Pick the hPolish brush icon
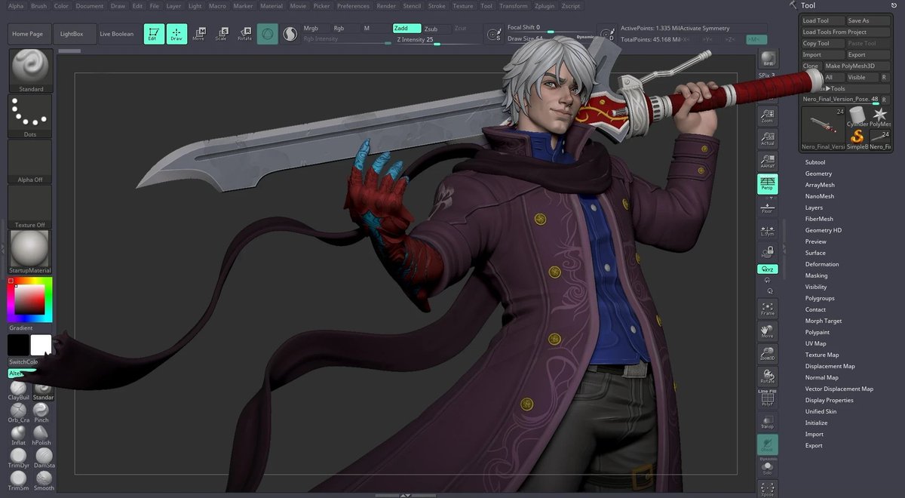The height and width of the screenshot is (498, 905). click(42, 435)
